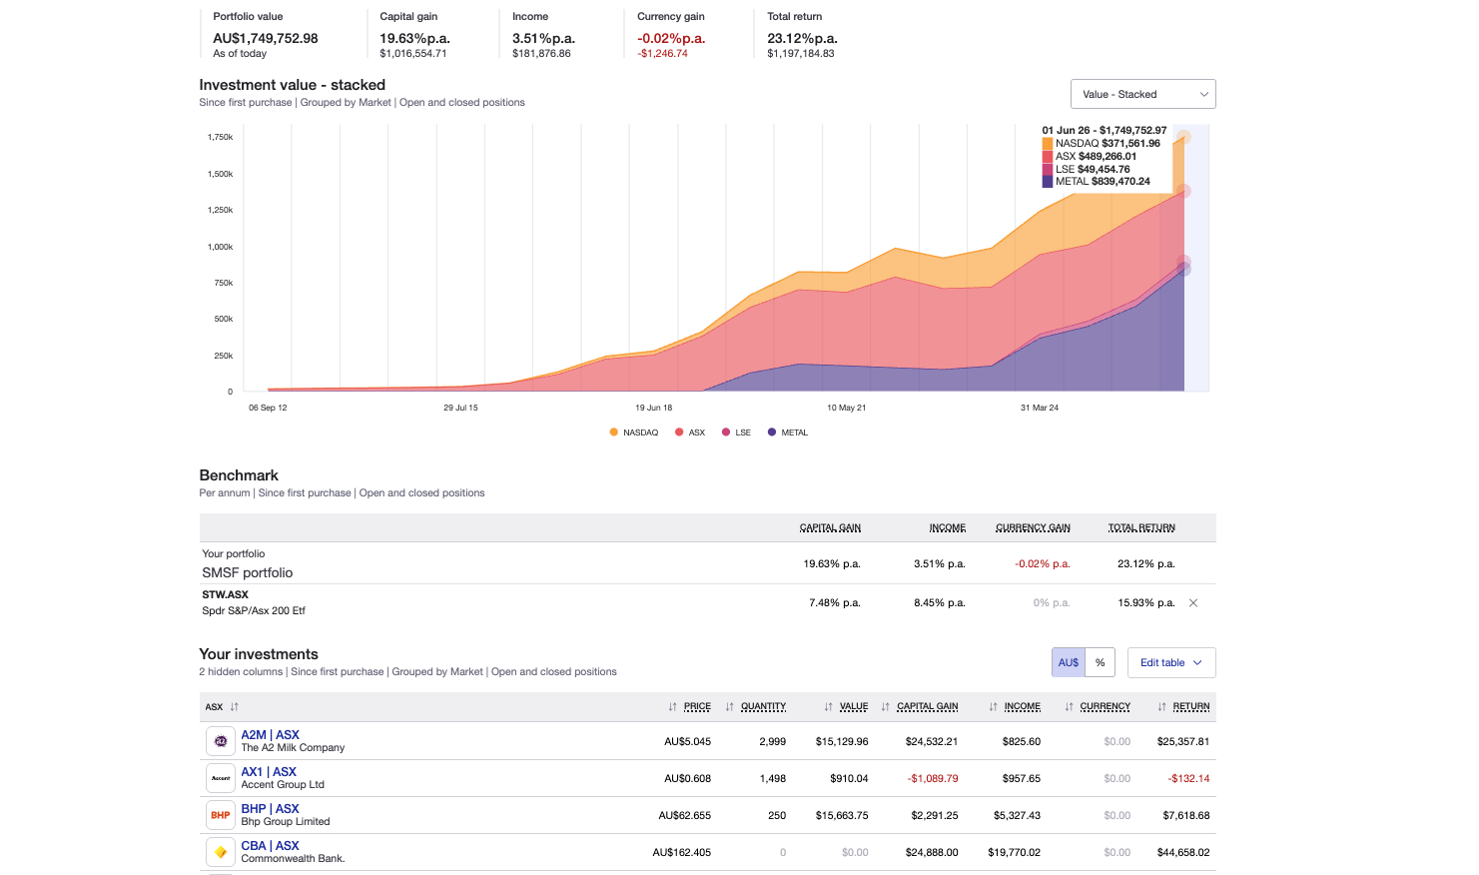
Task: Open the Edit table dropdown
Action: tap(1171, 662)
